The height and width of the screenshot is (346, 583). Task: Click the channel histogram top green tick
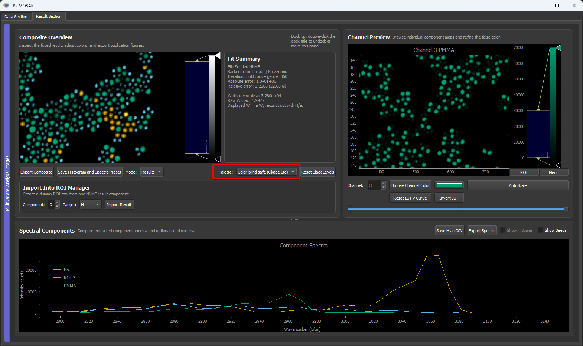pyautogui.click(x=558, y=47)
